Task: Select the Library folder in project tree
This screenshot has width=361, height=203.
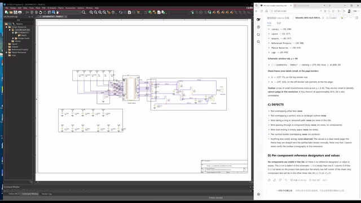Action: [x=16, y=41]
